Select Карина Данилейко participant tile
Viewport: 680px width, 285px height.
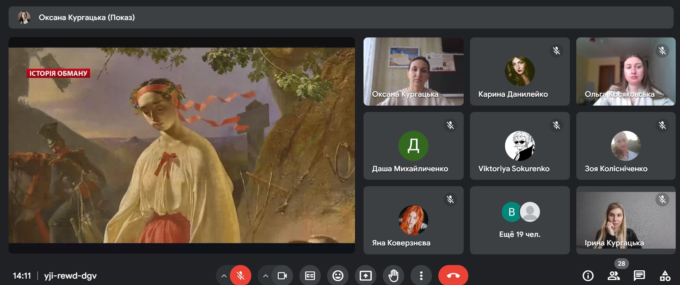520,71
